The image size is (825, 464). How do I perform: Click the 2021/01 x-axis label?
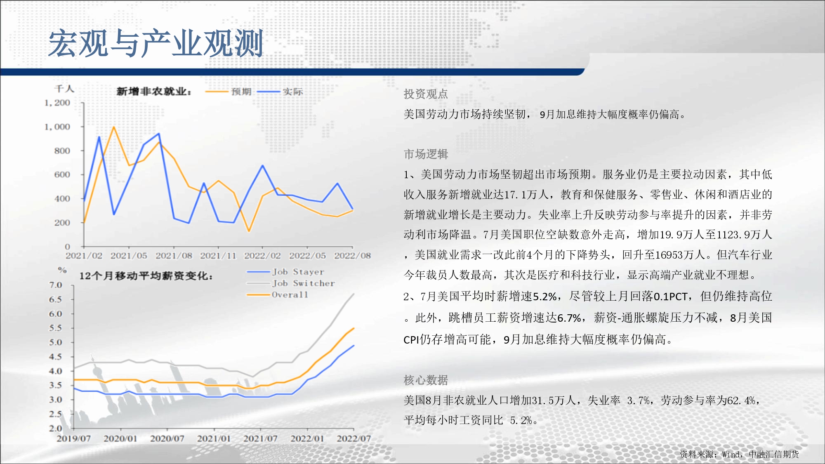point(214,438)
